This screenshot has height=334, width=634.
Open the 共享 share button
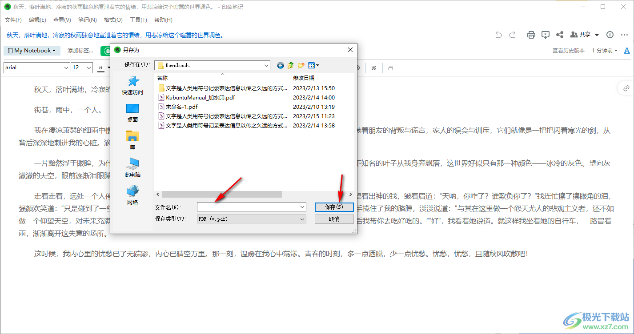[x=581, y=35]
